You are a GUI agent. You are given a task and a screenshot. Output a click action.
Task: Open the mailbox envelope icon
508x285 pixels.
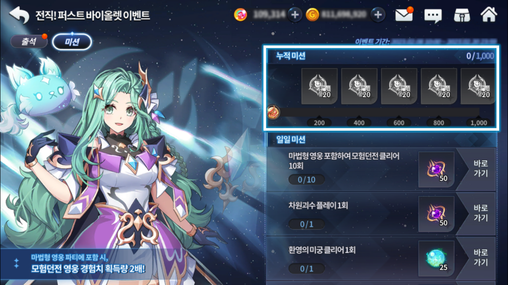pyautogui.click(x=404, y=15)
